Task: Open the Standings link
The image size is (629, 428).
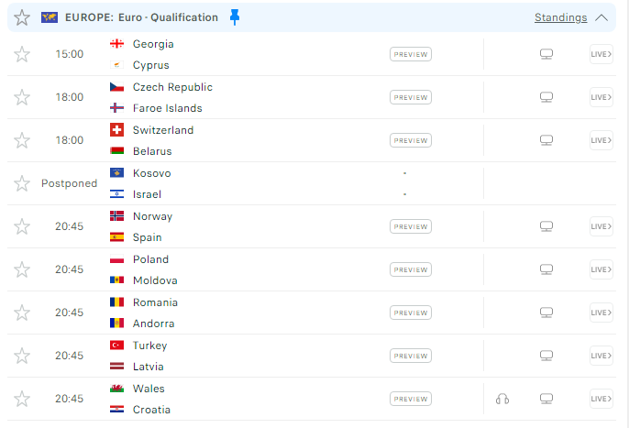Action: (x=560, y=17)
